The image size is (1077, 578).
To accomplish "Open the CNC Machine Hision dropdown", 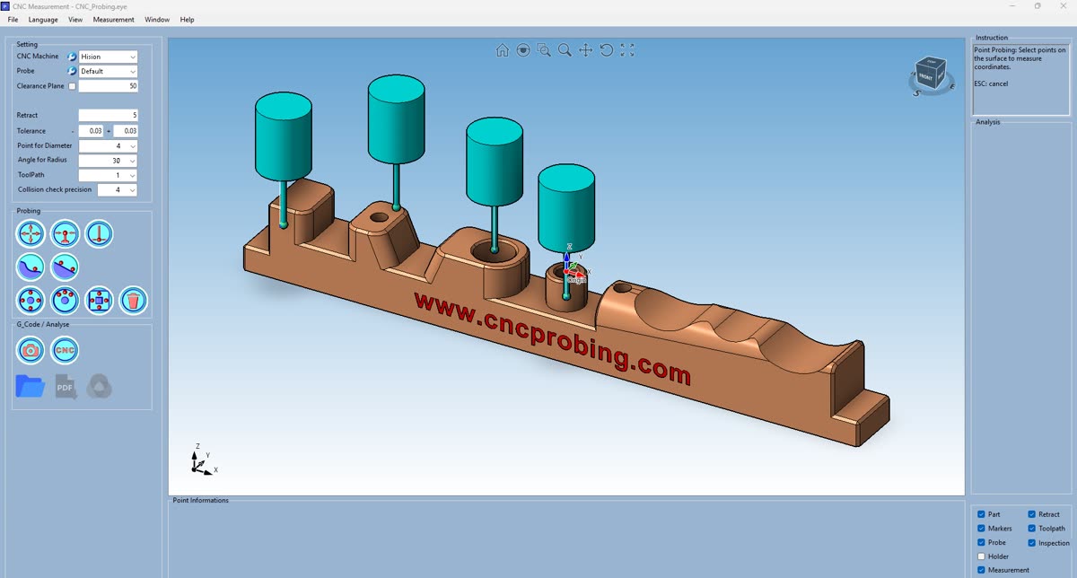I will pyautogui.click(x=109, y=57).
